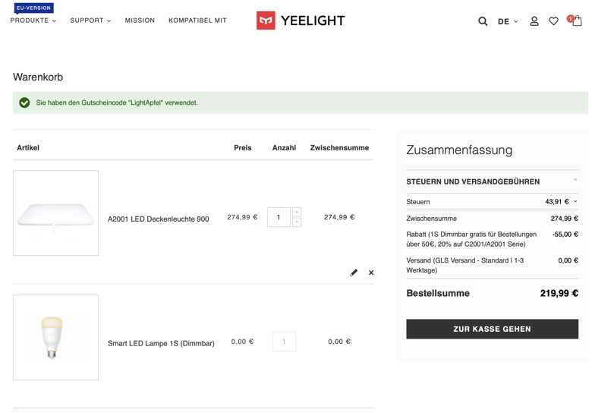Click the Smart LED Lampe 1S thumbnail
Viewport: 592px width, 413px height.
pyautogui.click(x=55, y=337)
